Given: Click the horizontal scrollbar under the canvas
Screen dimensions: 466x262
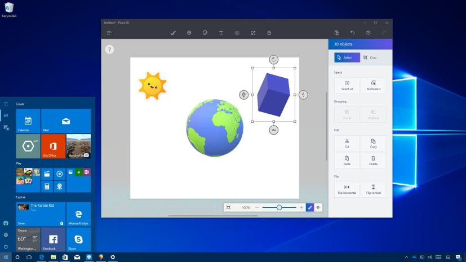Looking at the screenshot, I should [213, 216].
